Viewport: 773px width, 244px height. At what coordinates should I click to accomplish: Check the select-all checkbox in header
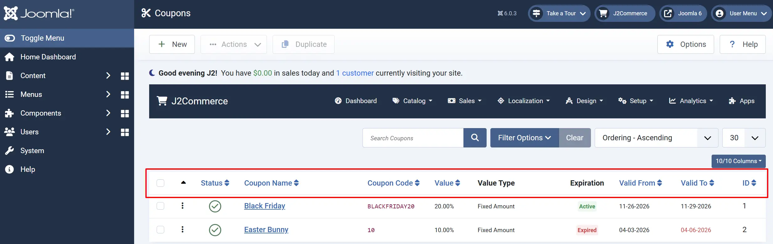160,183
